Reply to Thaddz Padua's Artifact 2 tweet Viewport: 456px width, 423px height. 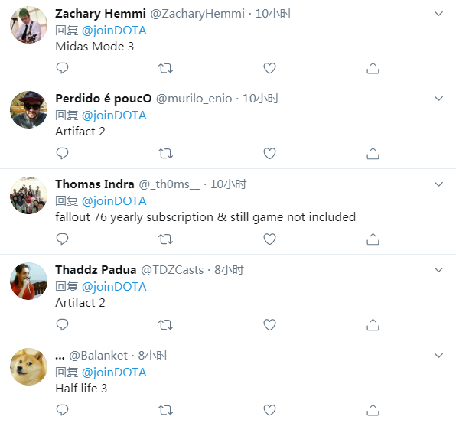(x=62, y=325)
